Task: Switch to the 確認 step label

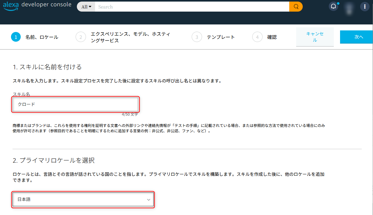Action: 272,37
